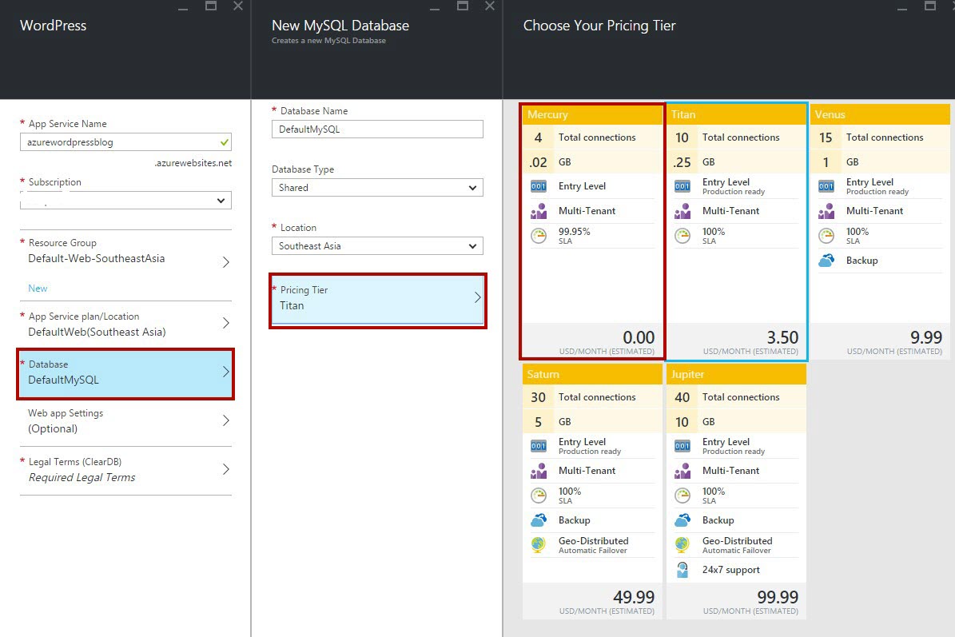Expand the Resource Group chevron
Screen dimensions: 955x637
pyautogui.click(x=225, y=262)
